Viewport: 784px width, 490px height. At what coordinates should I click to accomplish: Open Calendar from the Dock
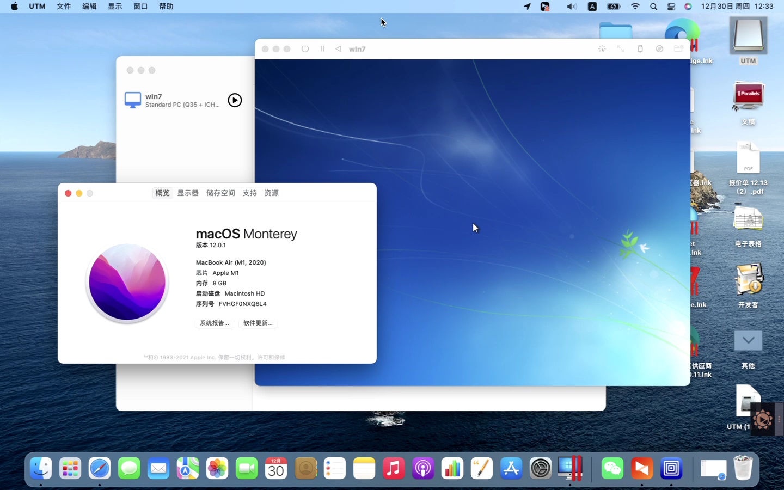(276, 468)
